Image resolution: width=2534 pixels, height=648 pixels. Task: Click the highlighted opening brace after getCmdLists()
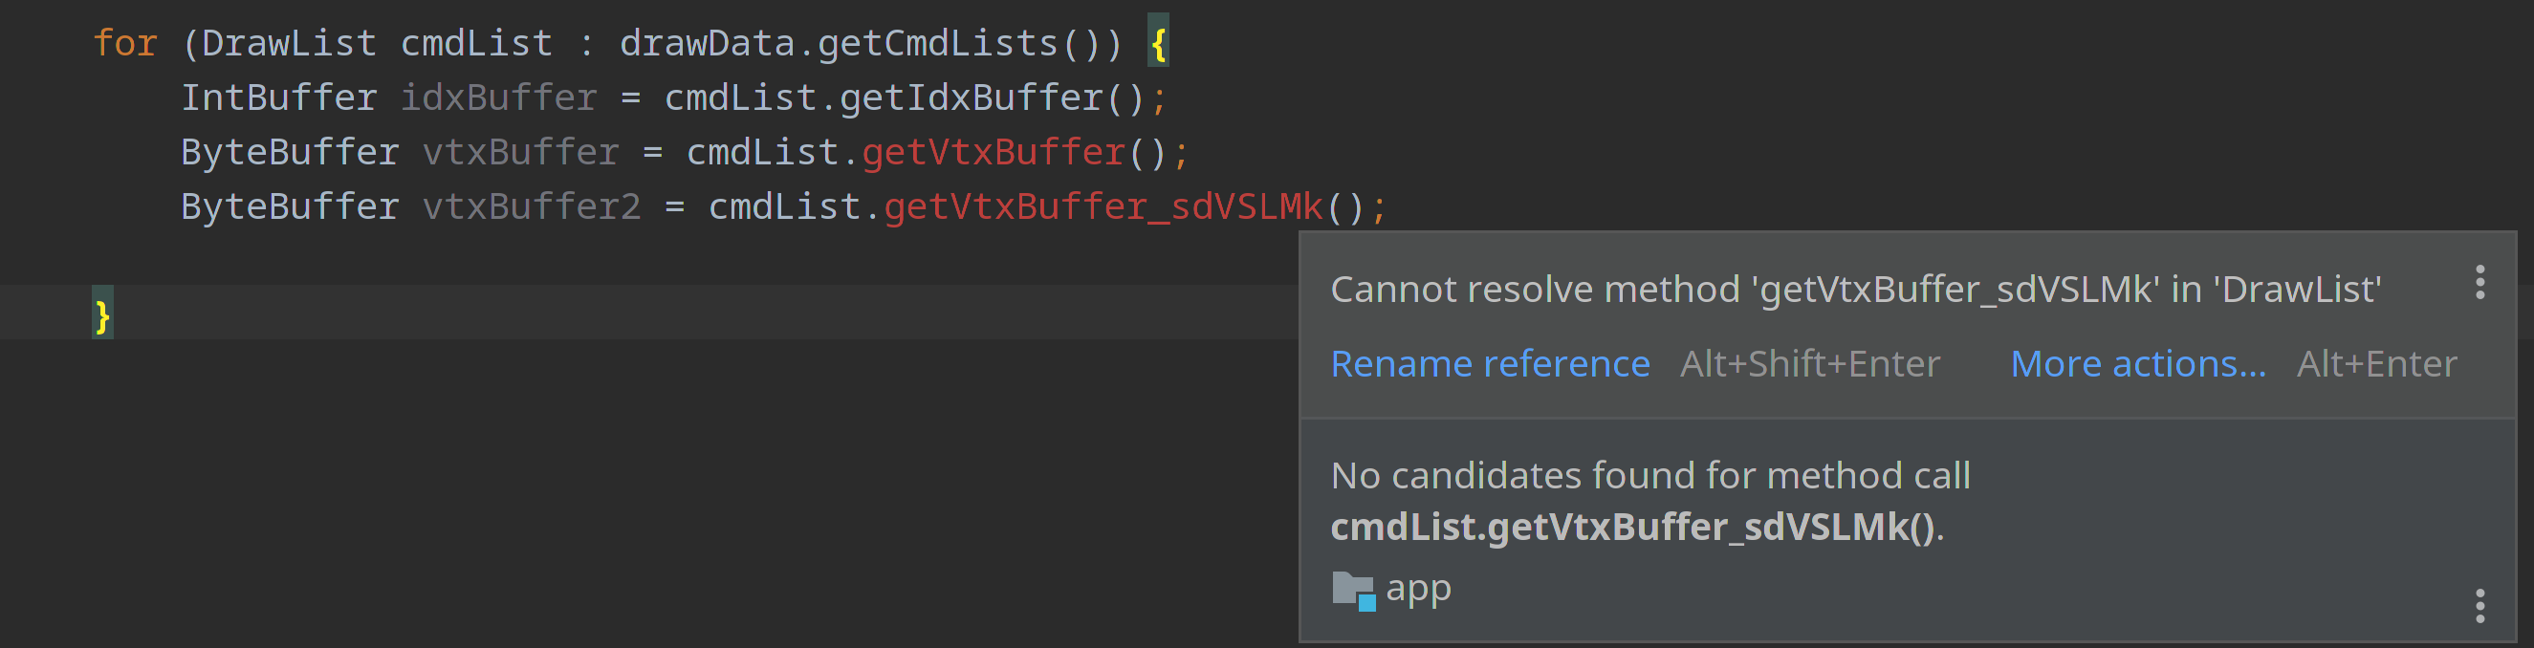[x=1158, y=42]
